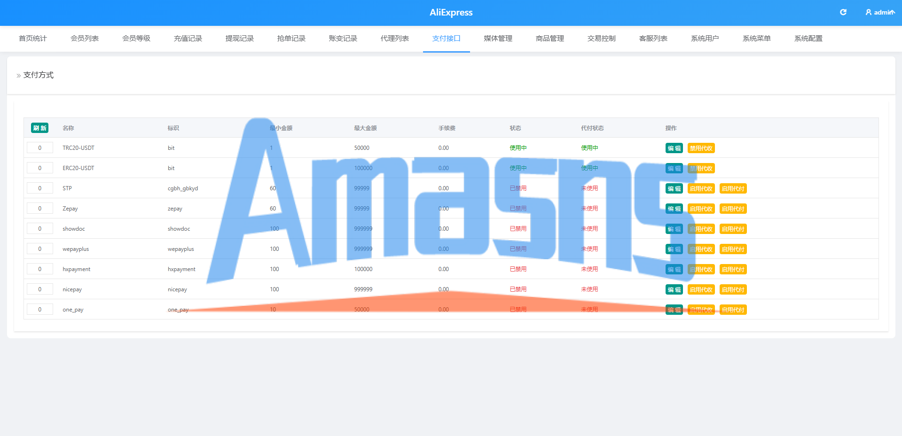
Task: Focus the sort input for TRC20-USDT
Action: [x=40, y=148]
